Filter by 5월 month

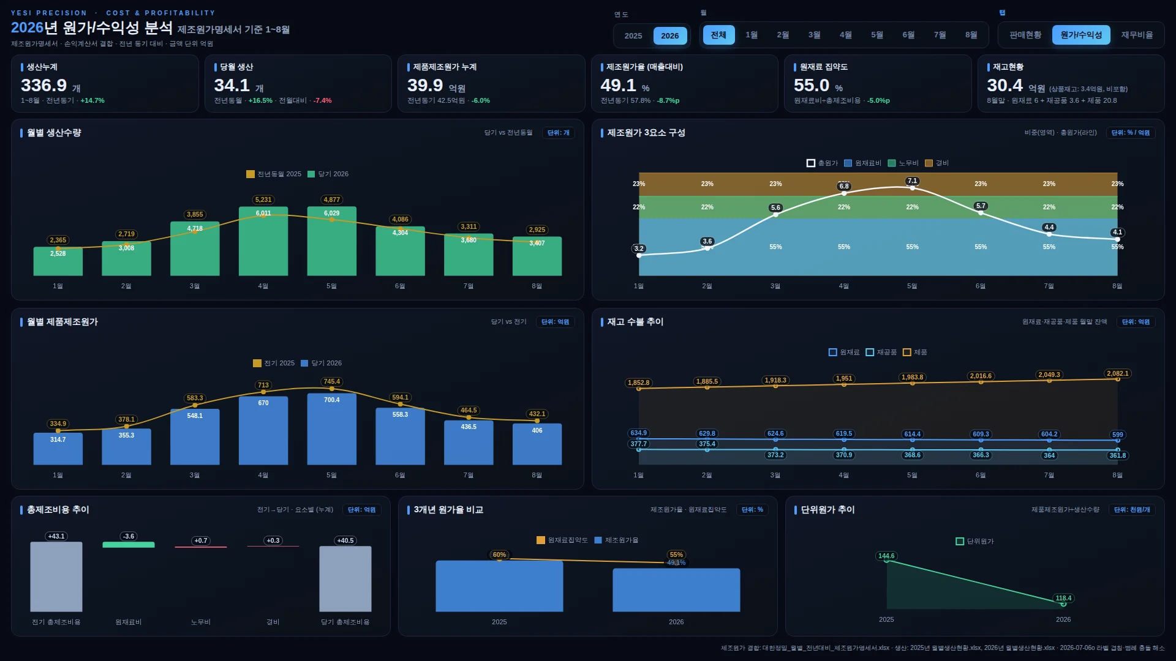click(877, 35)
